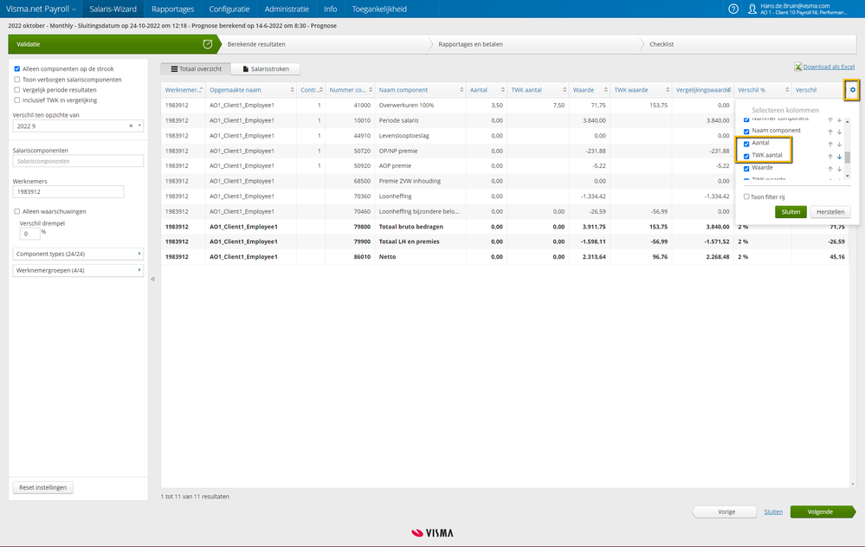Uncheck TWK aantal column checkbox
Viewport: 865px width, 547px height.
click(x=746, y=156)
